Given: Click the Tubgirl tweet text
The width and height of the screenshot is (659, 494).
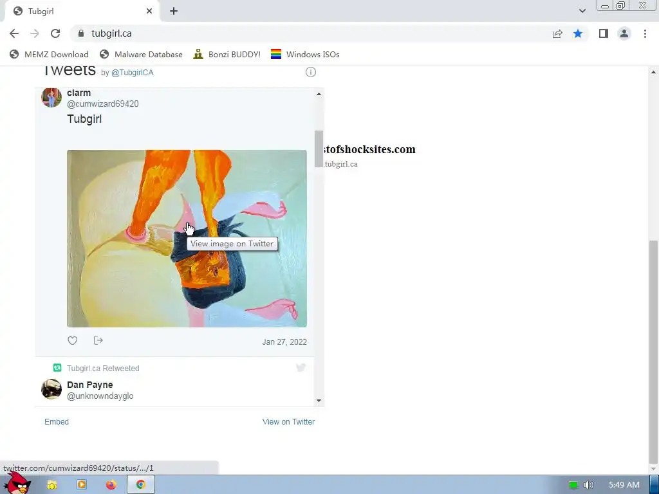Looking at the screenshot, I should [x=84, y=119].
